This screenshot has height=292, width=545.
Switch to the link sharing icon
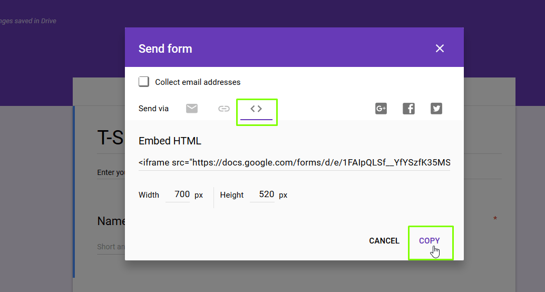224,109
